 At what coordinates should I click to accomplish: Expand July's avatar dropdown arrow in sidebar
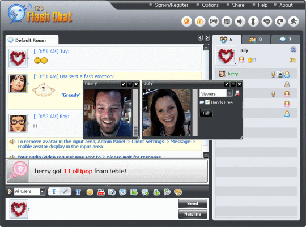[x=235, y=63]
